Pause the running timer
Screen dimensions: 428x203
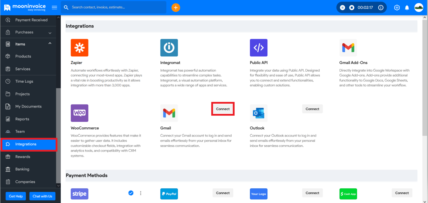click(x=343, y=7)
